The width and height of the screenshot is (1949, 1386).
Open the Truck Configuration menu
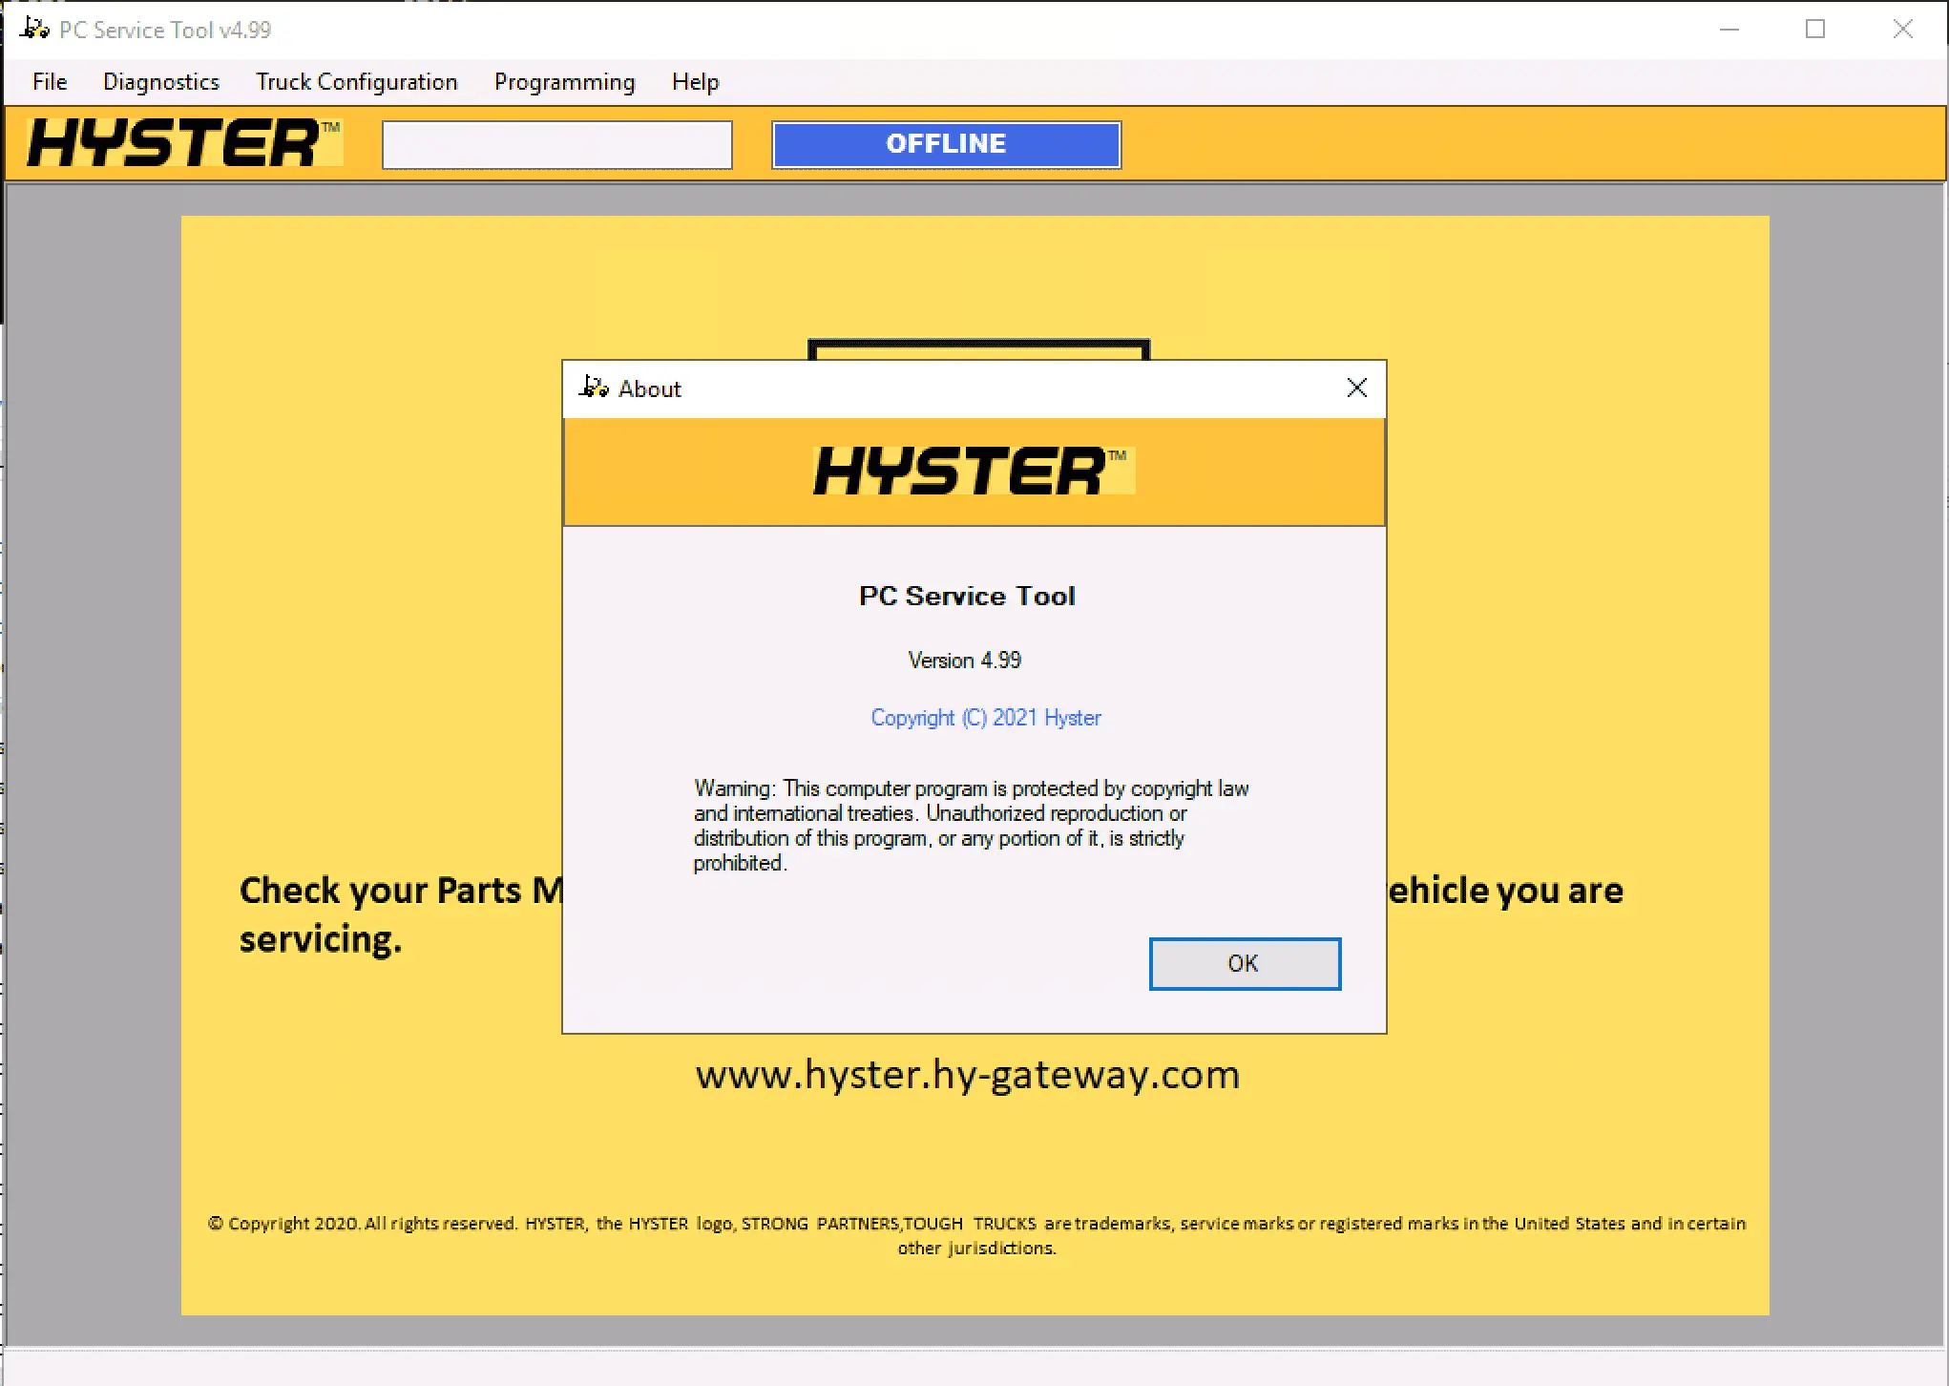[x=357, y=82]
